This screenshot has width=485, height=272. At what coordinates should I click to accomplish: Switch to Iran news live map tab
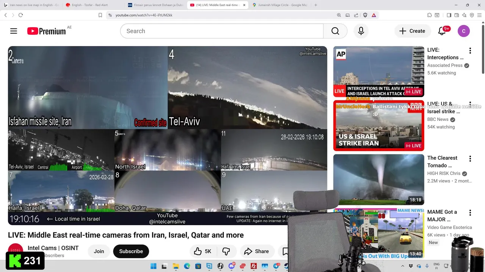(x=31, y=5)
